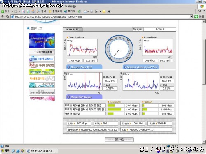Image resolution: width=206 pixels, height=154 pixels.
Task: Stop page loading with the Stop icon
Action: pos(23,11)
